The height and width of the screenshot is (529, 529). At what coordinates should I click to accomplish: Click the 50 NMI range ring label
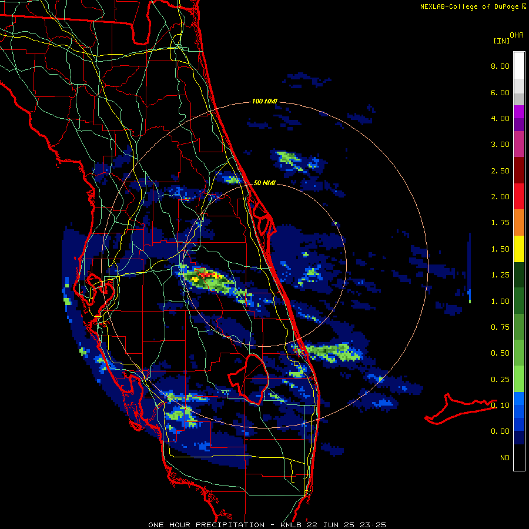pos(264,183)
